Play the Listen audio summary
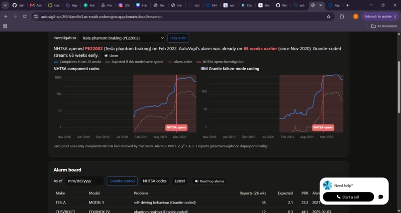401x213 pixels. click(111, 55)
